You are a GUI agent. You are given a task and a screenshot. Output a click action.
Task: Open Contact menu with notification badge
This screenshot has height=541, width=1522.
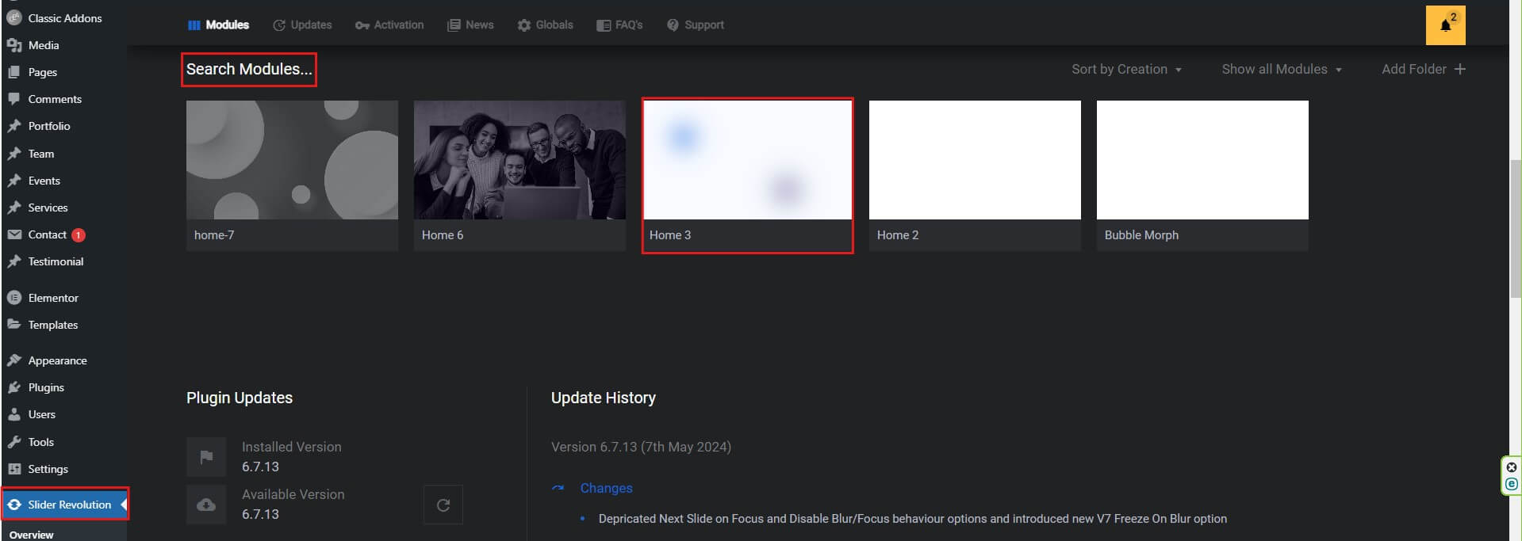pos(48,234)
